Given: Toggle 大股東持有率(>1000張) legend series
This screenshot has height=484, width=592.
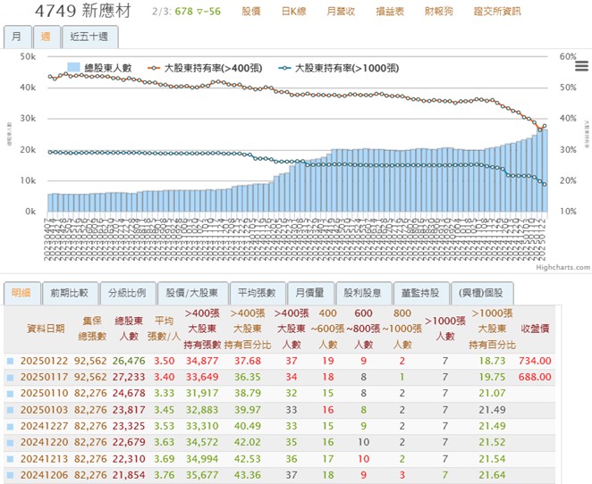Looking at the screenshot, I should pyautogui.click(x=338, y=68).
